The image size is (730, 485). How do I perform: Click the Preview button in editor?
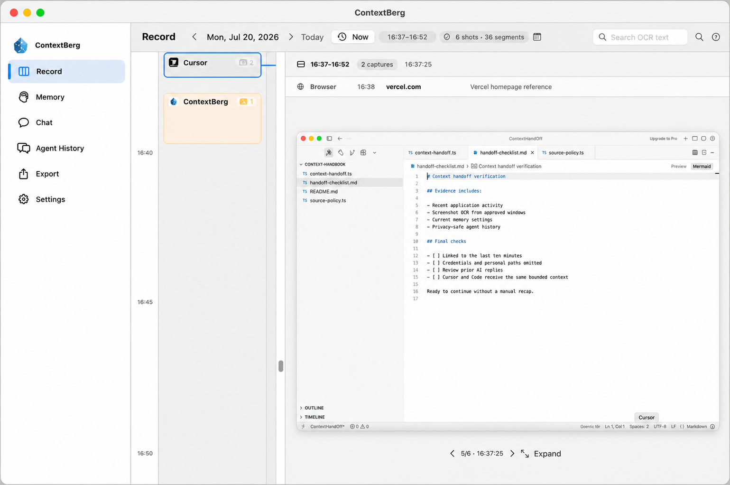678,167
